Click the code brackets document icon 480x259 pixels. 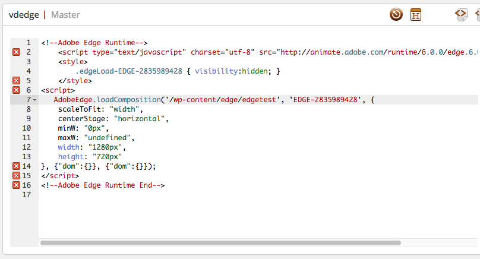click(x=462, y=14)
